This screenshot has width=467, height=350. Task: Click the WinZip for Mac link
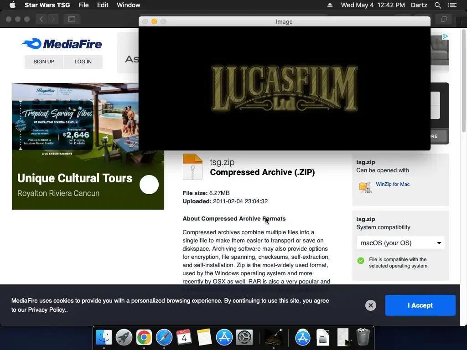[x=393, y=184]
